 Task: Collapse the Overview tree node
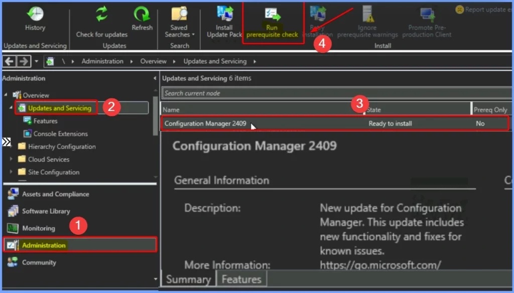tap(6, 95)
